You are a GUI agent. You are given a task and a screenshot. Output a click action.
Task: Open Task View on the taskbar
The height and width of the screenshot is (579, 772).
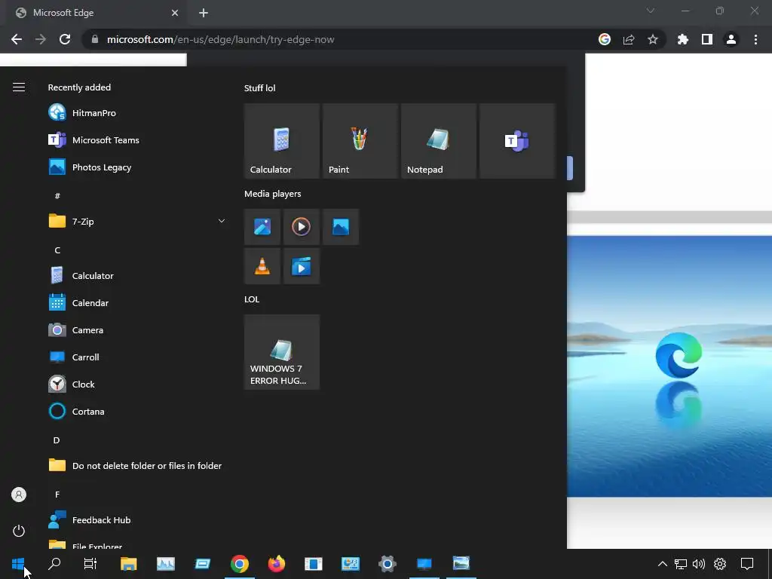click(x=90, y=564)
